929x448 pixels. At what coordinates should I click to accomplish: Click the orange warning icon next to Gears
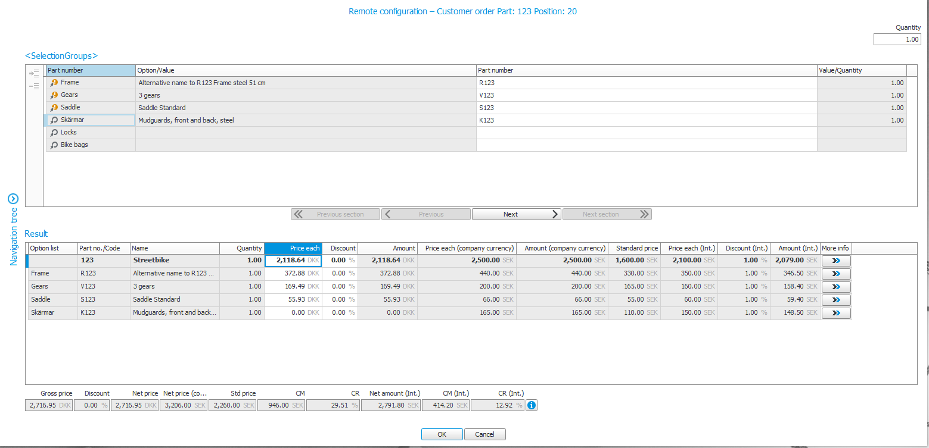pos(54,95)
